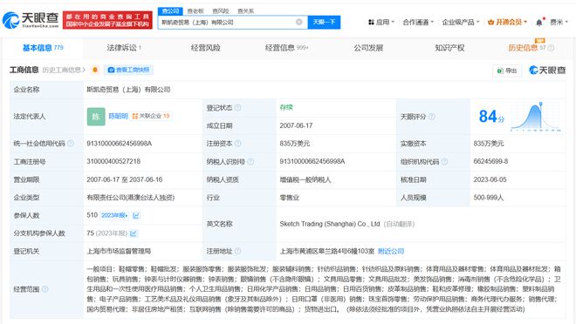Image resolution: width=576 pixels, height=324 pixels.
Task: Click 附近公司 link
Action: click(x=391, y=251)
